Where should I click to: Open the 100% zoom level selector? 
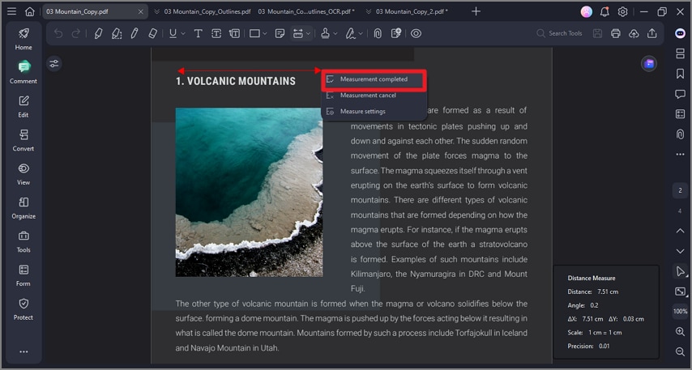(680, 312)
